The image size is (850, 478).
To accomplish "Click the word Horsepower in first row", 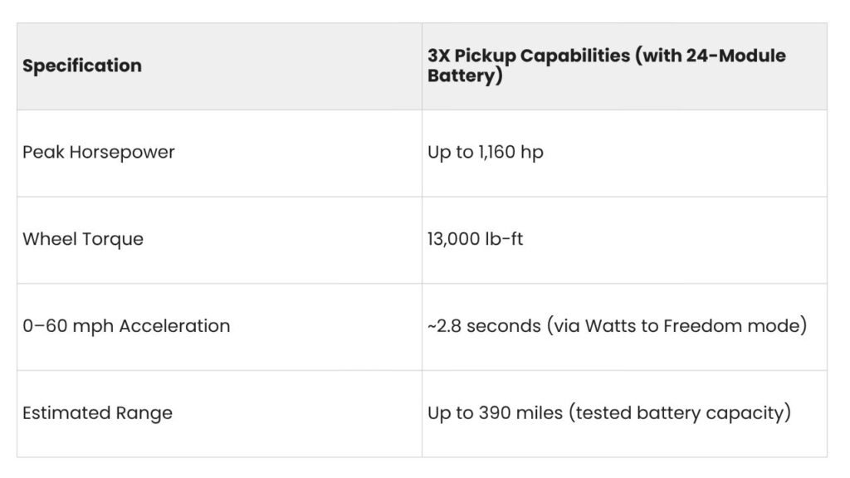I will 122,153.
